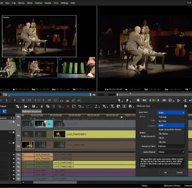The height and width of the screenshot is (188, 192).
Task: Click the Undo arrow icon
Action: (x=80, y=106)
